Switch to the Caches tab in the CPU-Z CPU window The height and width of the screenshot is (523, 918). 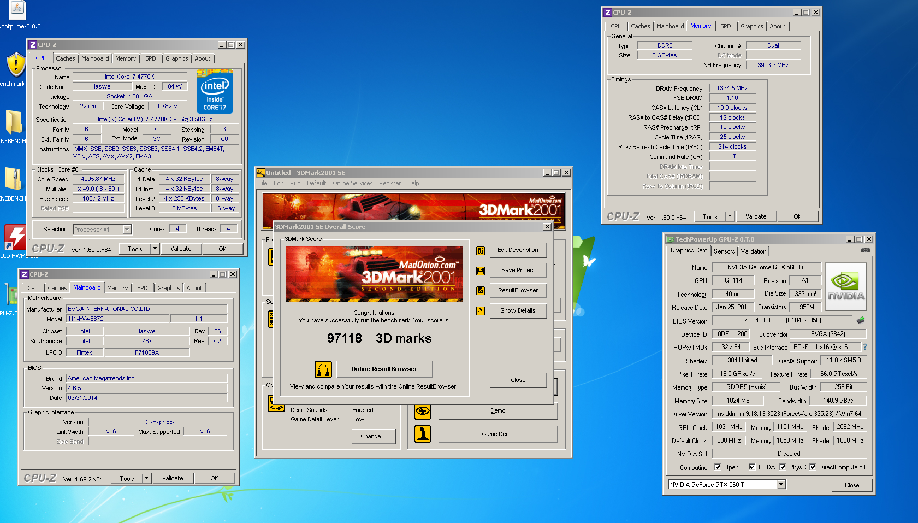(x=66, y=58)
